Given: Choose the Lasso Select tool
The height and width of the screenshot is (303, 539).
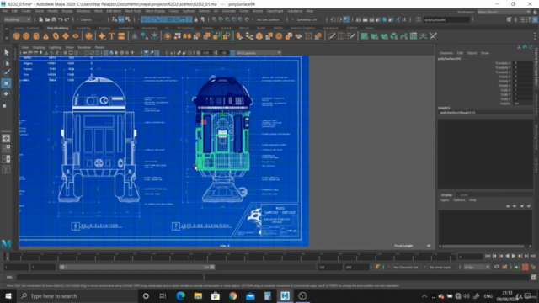Looking at the screenshot, I should (x=6, y=62).
